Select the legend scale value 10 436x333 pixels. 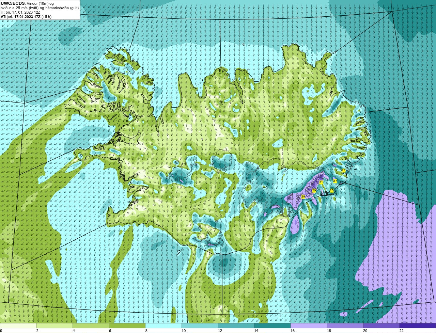point(184,331)
